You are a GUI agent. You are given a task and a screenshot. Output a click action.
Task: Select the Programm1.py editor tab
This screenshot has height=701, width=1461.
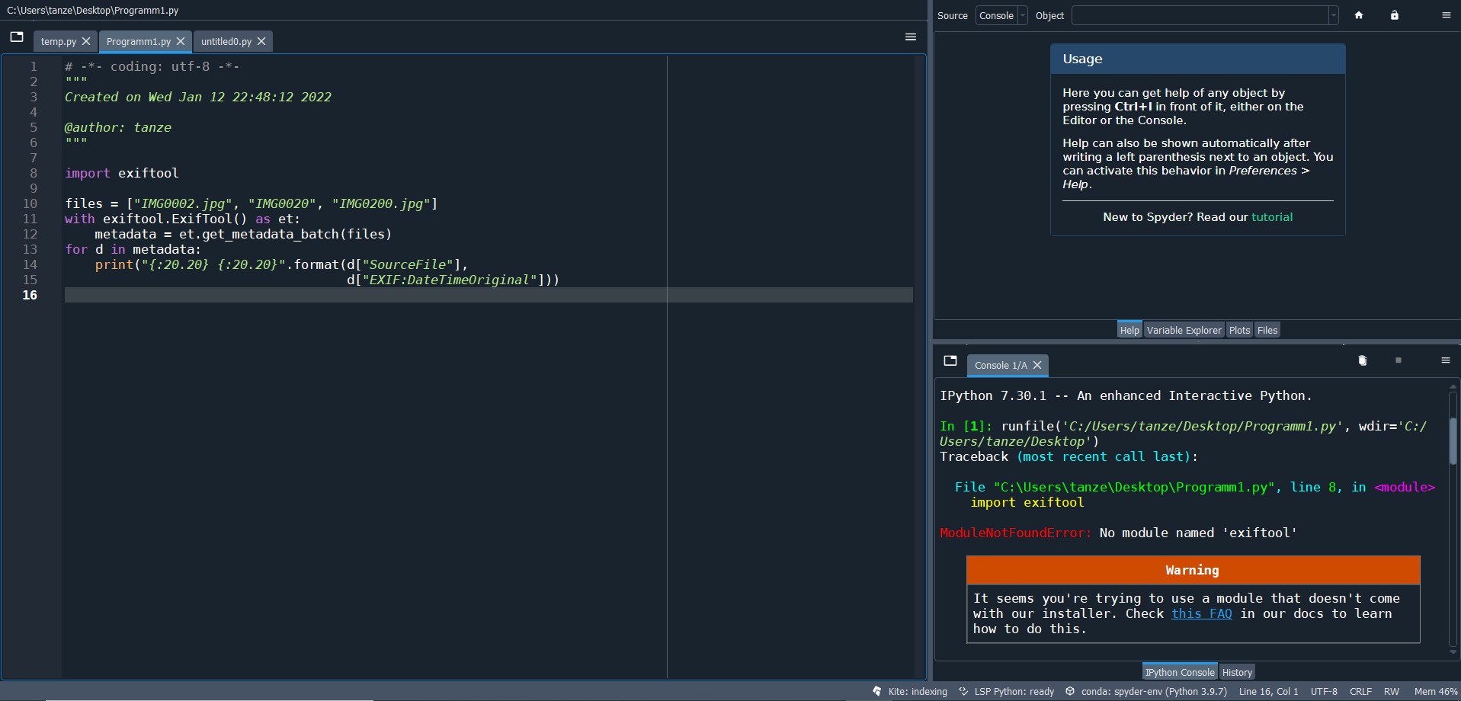coord(139,41)
